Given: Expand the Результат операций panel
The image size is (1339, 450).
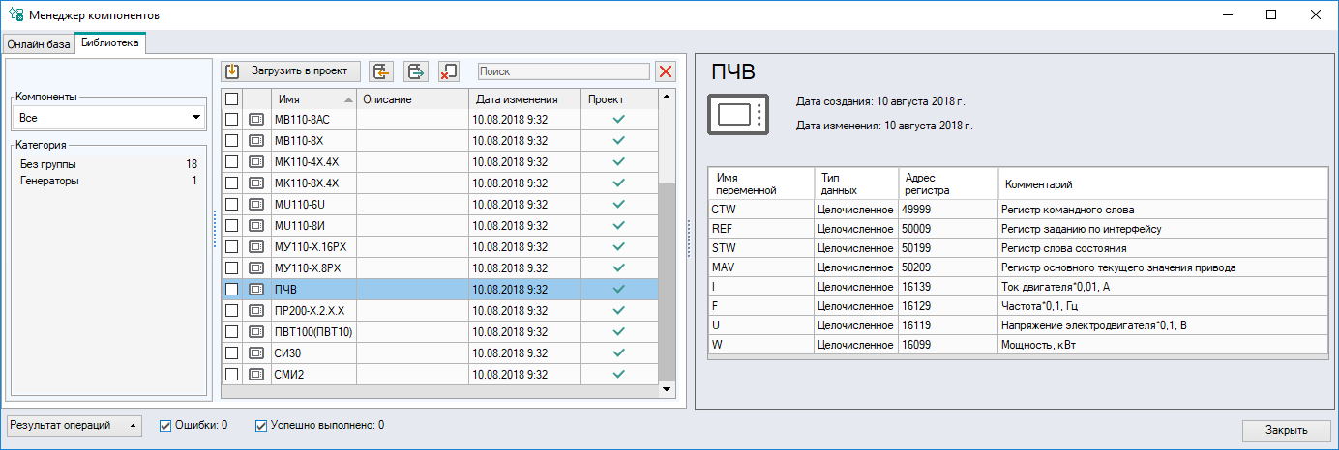Looking at the screenshot, I should coord(74,425).
